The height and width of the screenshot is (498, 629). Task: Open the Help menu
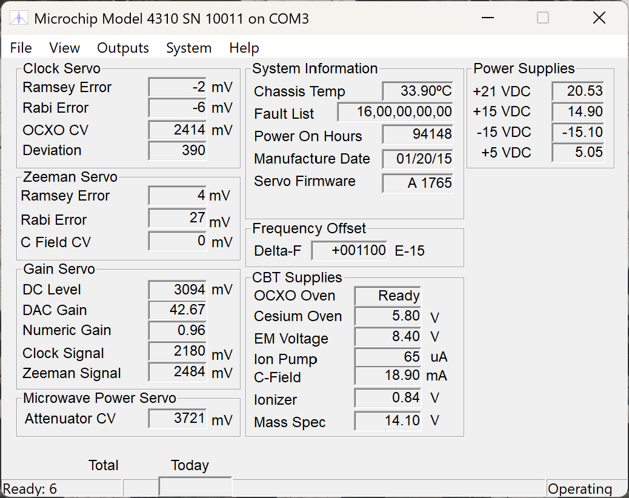[x=244, y=48]
